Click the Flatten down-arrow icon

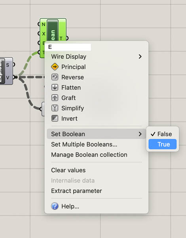pos(55,87)
